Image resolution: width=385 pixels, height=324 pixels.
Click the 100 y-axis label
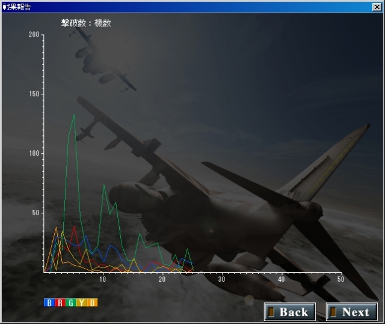(x=34, y=153)
